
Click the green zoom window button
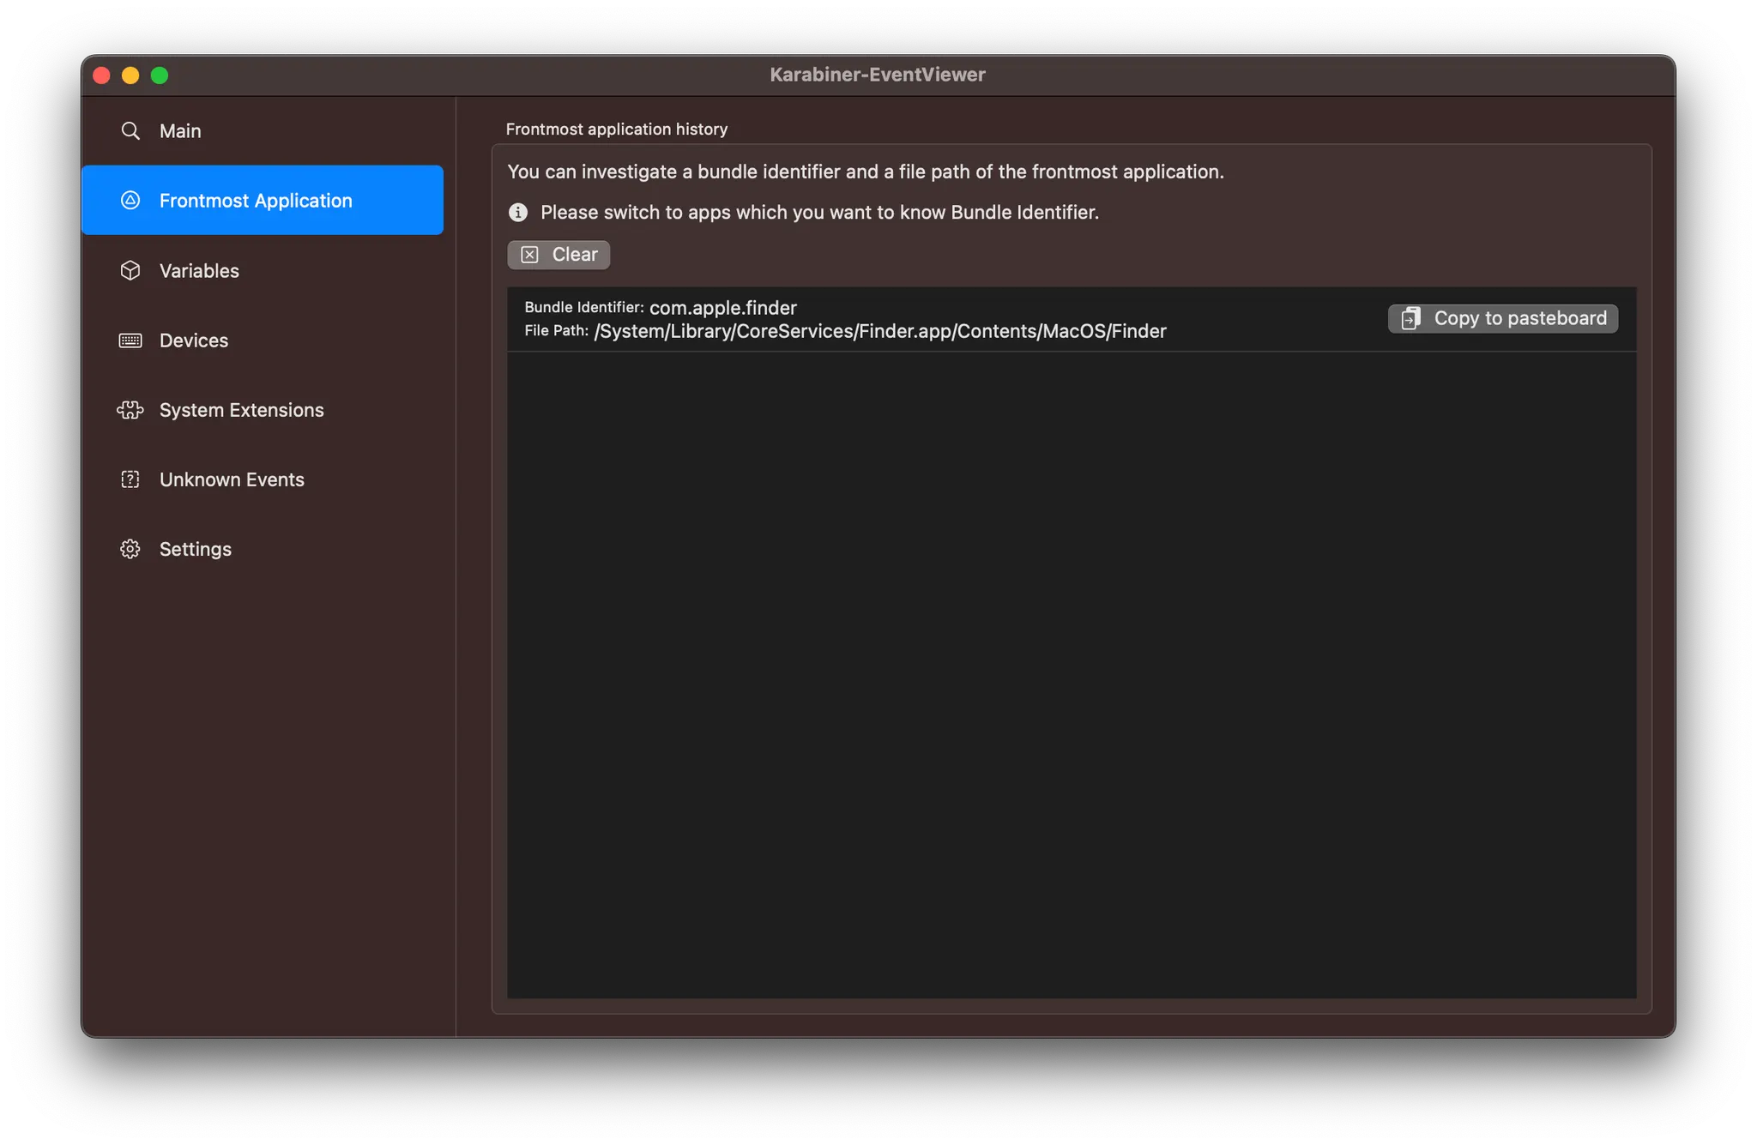(160, 75)
